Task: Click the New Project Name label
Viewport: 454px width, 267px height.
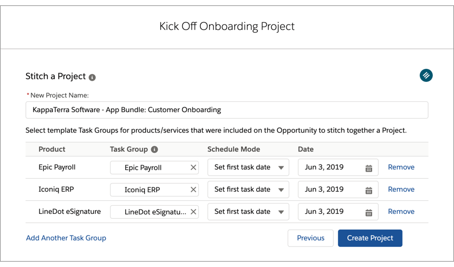Action: coord(60,95)
